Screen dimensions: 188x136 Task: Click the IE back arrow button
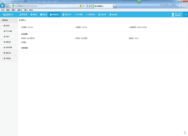[3, 6]
